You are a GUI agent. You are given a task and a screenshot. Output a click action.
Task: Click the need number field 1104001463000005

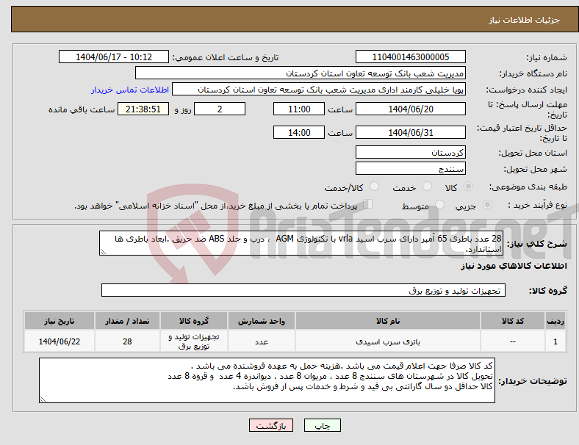(x=410, y=57)
